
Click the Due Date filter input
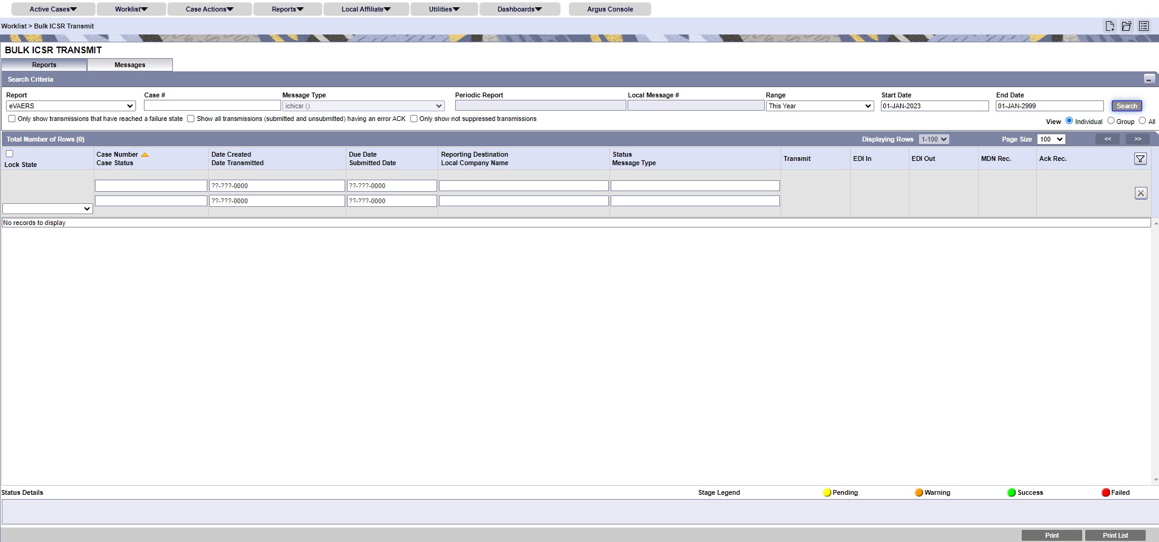tap(392, 186)
